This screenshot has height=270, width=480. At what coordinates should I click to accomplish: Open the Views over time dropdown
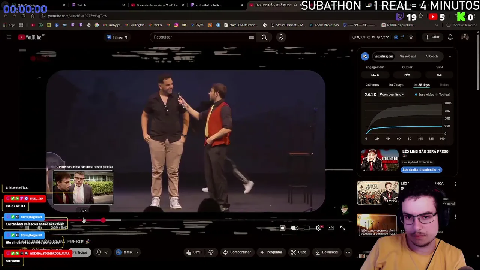pos(392,94)
